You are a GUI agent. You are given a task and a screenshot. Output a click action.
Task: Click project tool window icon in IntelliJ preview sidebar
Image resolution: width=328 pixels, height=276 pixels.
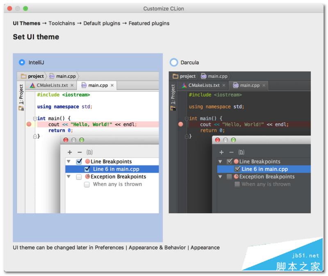coord(21,108)
